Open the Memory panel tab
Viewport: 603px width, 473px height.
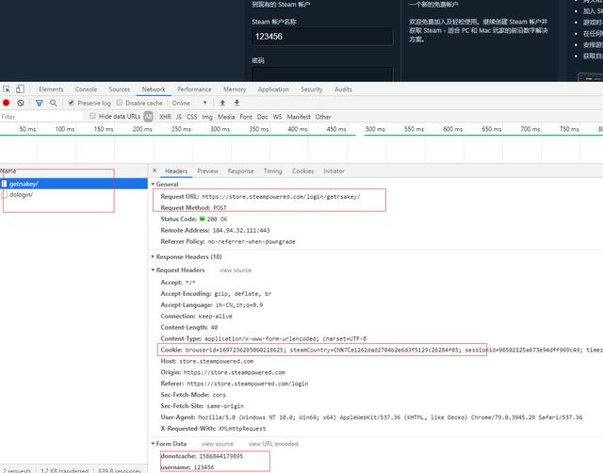tap(235, 90)
